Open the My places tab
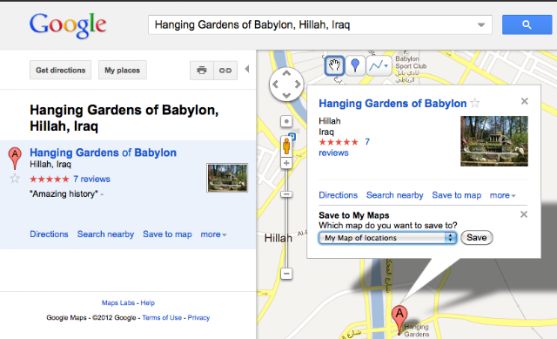557x339 pixels. point(122,70)
